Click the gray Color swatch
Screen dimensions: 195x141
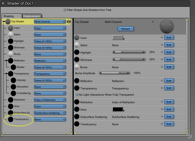(118, 37)
